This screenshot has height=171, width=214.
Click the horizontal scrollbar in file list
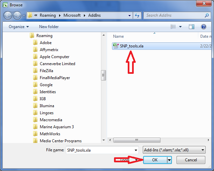click(137, 140)
